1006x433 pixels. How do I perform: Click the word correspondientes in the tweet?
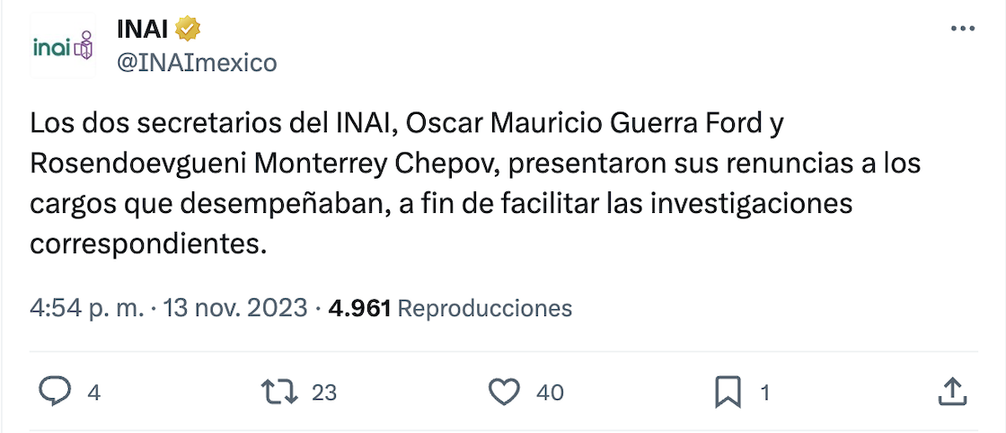(148, 243)
